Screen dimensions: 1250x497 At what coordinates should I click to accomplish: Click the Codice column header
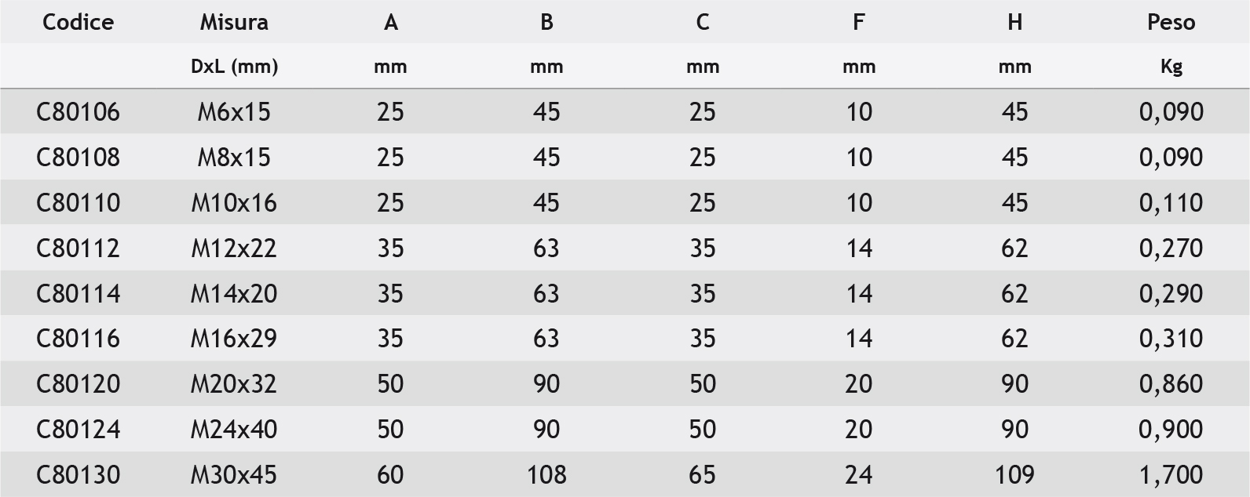78,22
